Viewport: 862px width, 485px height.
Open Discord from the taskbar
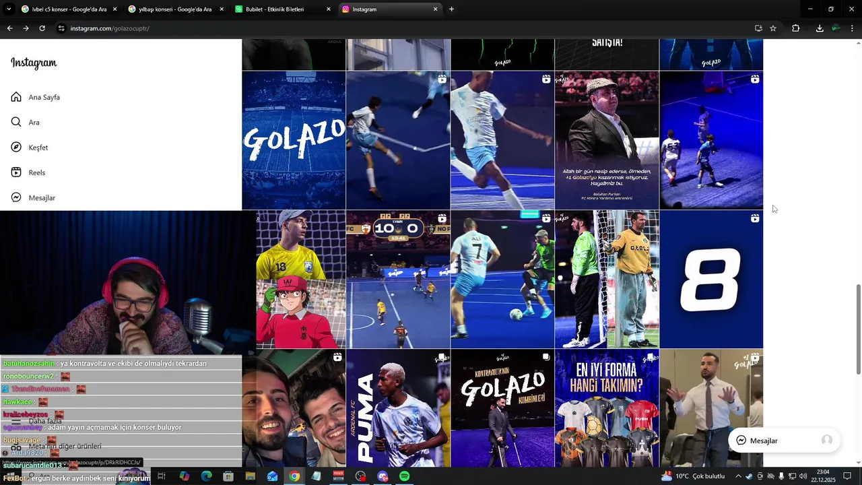383,476
